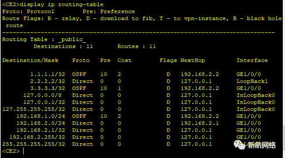
Task: Click the 'Proto: Protocol' legend text
Action: coord(28,12)
